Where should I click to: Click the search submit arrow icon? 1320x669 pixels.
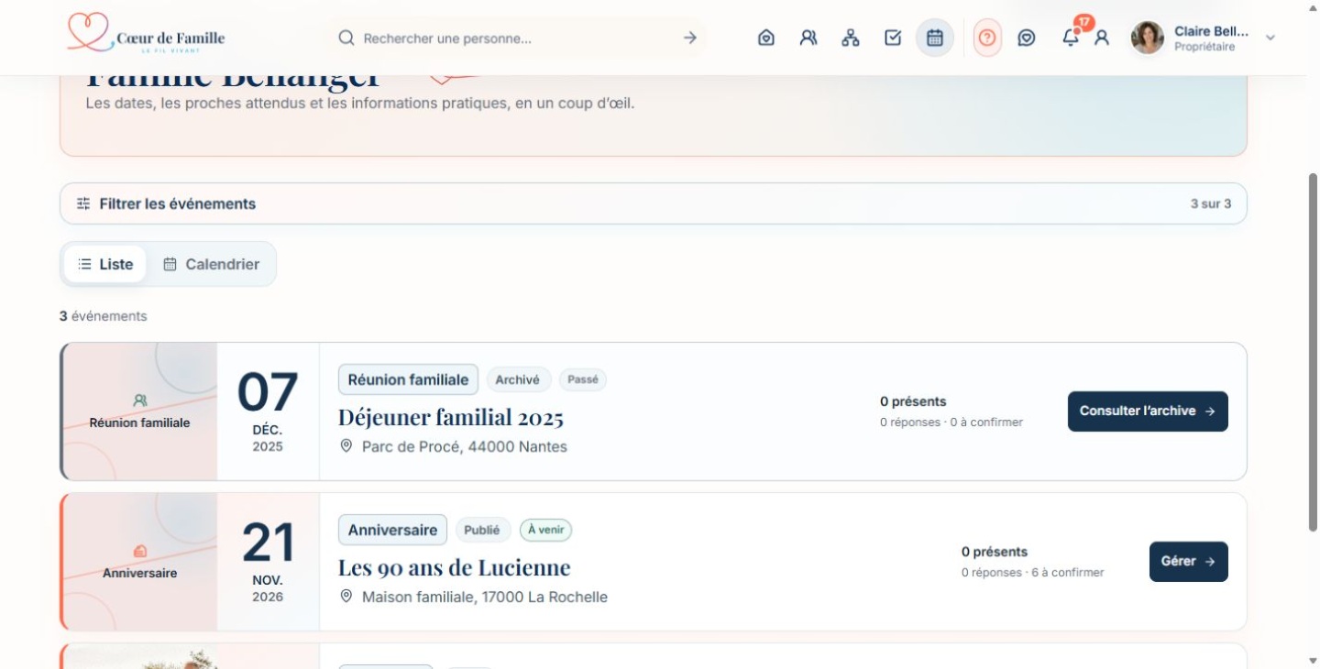(x=690, y=38)
